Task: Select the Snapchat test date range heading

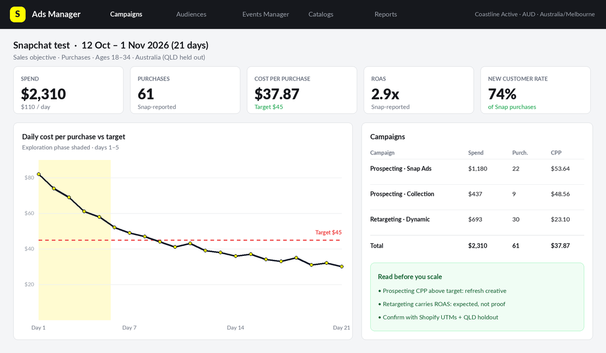Action: pyautogui.click(x=111, y=45)
